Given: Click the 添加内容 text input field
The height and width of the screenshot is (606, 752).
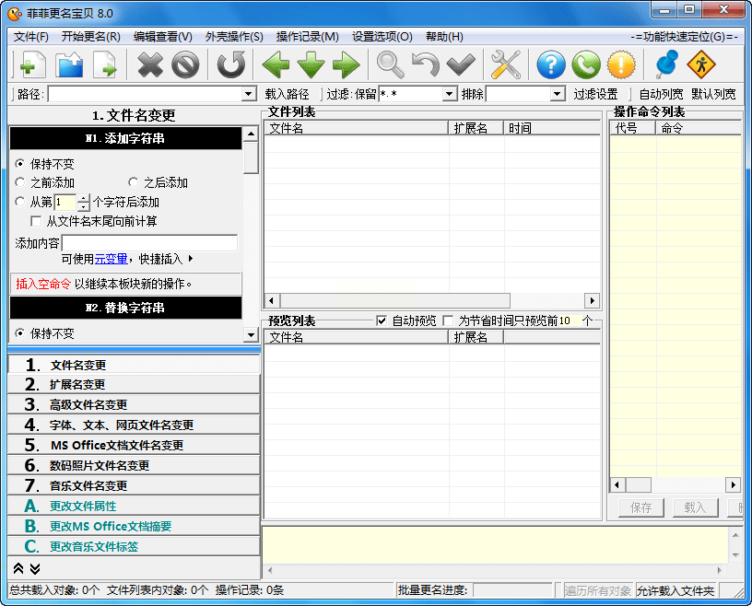Looking at the screenshot, I should (149, 243).
